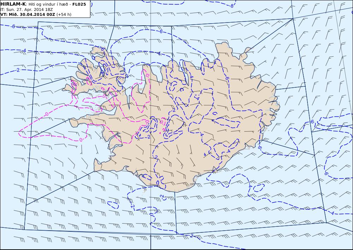Image resolution: width=353 pixels, height=250 pixels.
Task: Click the 'IT: Sun. 27. Apr. 2014 18Z' line
Action: pos(26,10)
